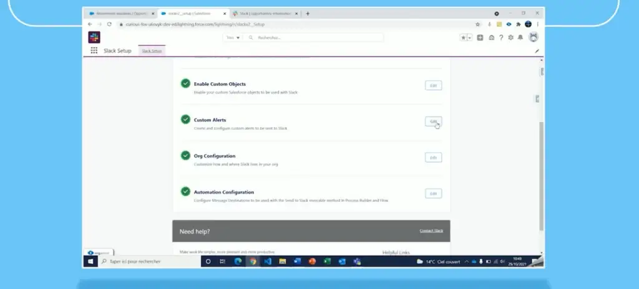
Task: Close the Slack browser tab
Action: pyautogui.click(x=296, y=14)
